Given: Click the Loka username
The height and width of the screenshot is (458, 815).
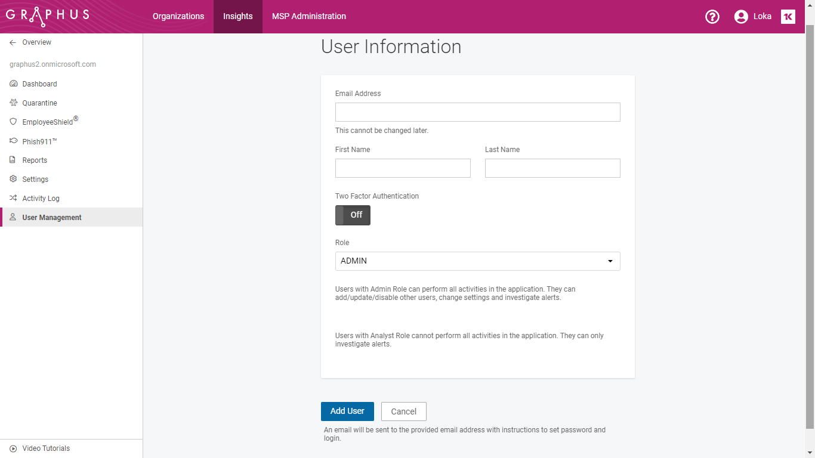Looking at the screenshot, I should pyautogui.click(x=762, y=16).
